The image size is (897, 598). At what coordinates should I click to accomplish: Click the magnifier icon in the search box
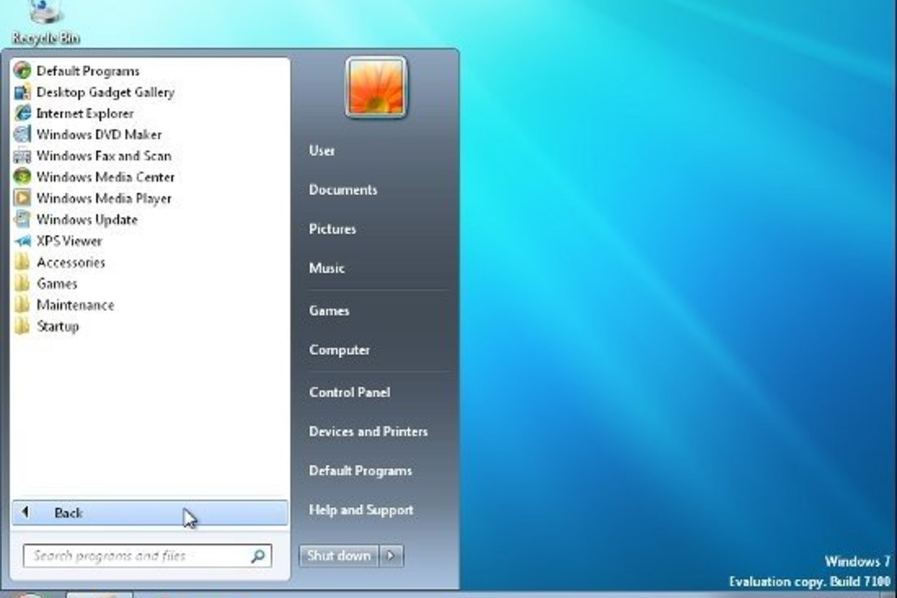pyautogui.click(x=258, y=556)
